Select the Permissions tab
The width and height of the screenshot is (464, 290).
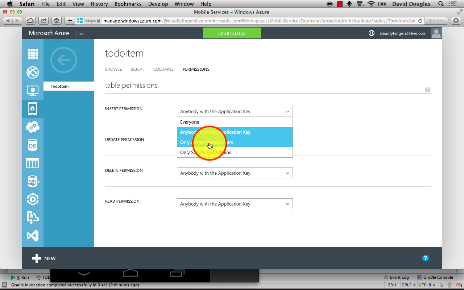(196, 69)
